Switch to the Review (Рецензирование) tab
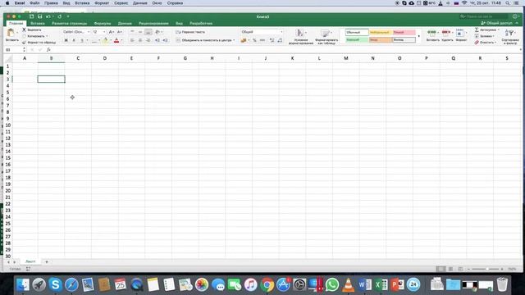Viewport: 525px width, 295px height. tap(153, 24)
